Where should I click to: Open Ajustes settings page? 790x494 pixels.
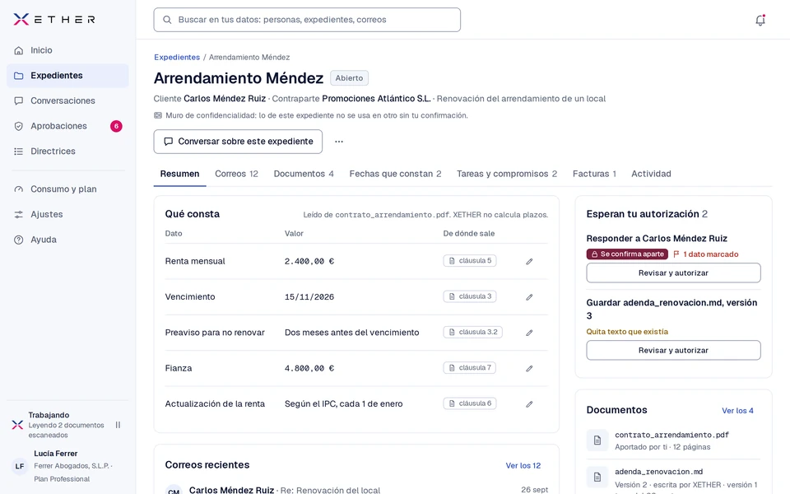point(67,214)
